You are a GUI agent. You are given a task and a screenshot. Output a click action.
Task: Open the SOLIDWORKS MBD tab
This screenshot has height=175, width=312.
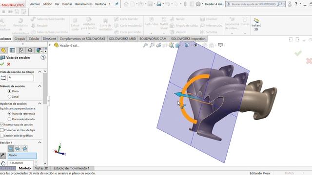coord(122,39)
